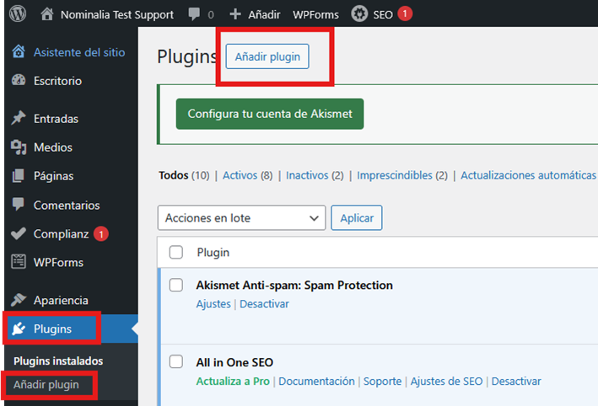Open the SEO notification badge
Image resolution: width=598 pixels, height=406 pixels.
[x=405, y=13]
